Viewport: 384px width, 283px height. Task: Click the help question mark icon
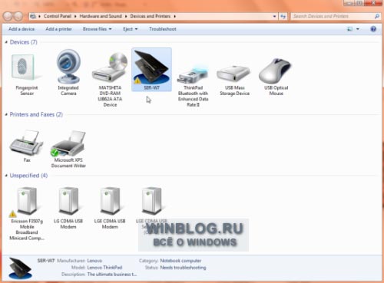pos(373,29)
